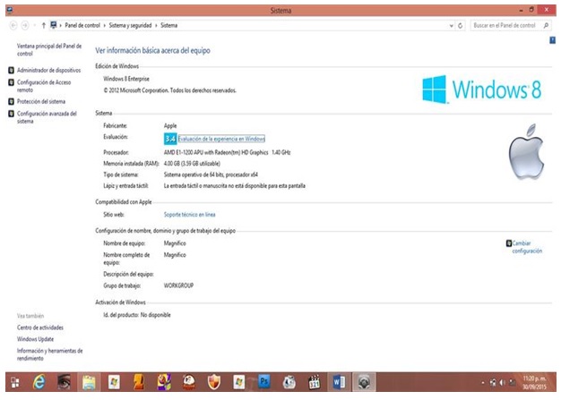Click Cambiar configuración link
This screenshot has width=561, height=400.
pos(526,247)
